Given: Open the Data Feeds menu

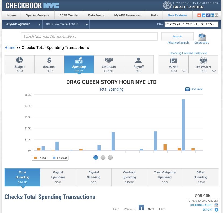Looking at the screenshot, I should tap(96, 15).
